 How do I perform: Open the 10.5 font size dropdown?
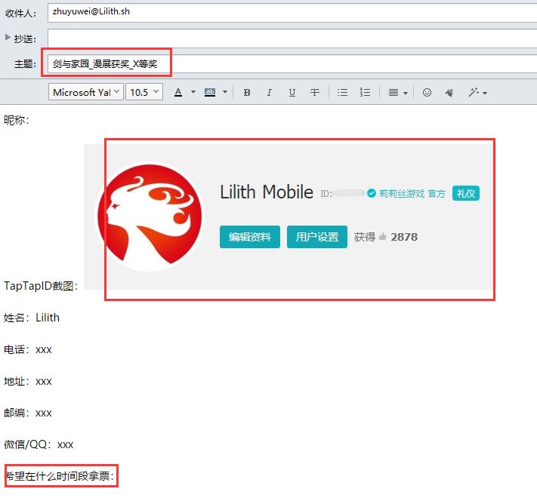pos(144,92)
